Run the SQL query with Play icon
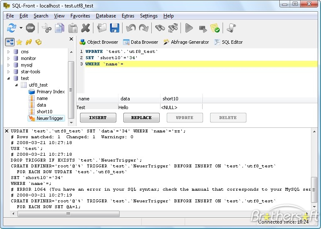Screen dimensions: 321x229 pos(189,28)
